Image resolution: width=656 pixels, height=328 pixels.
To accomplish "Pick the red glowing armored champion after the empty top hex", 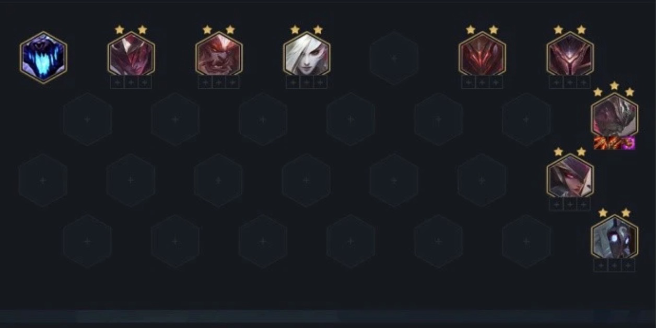I will click(482, 54).
